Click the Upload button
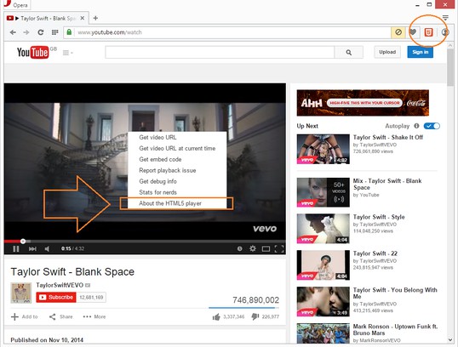 click(387, 52)
